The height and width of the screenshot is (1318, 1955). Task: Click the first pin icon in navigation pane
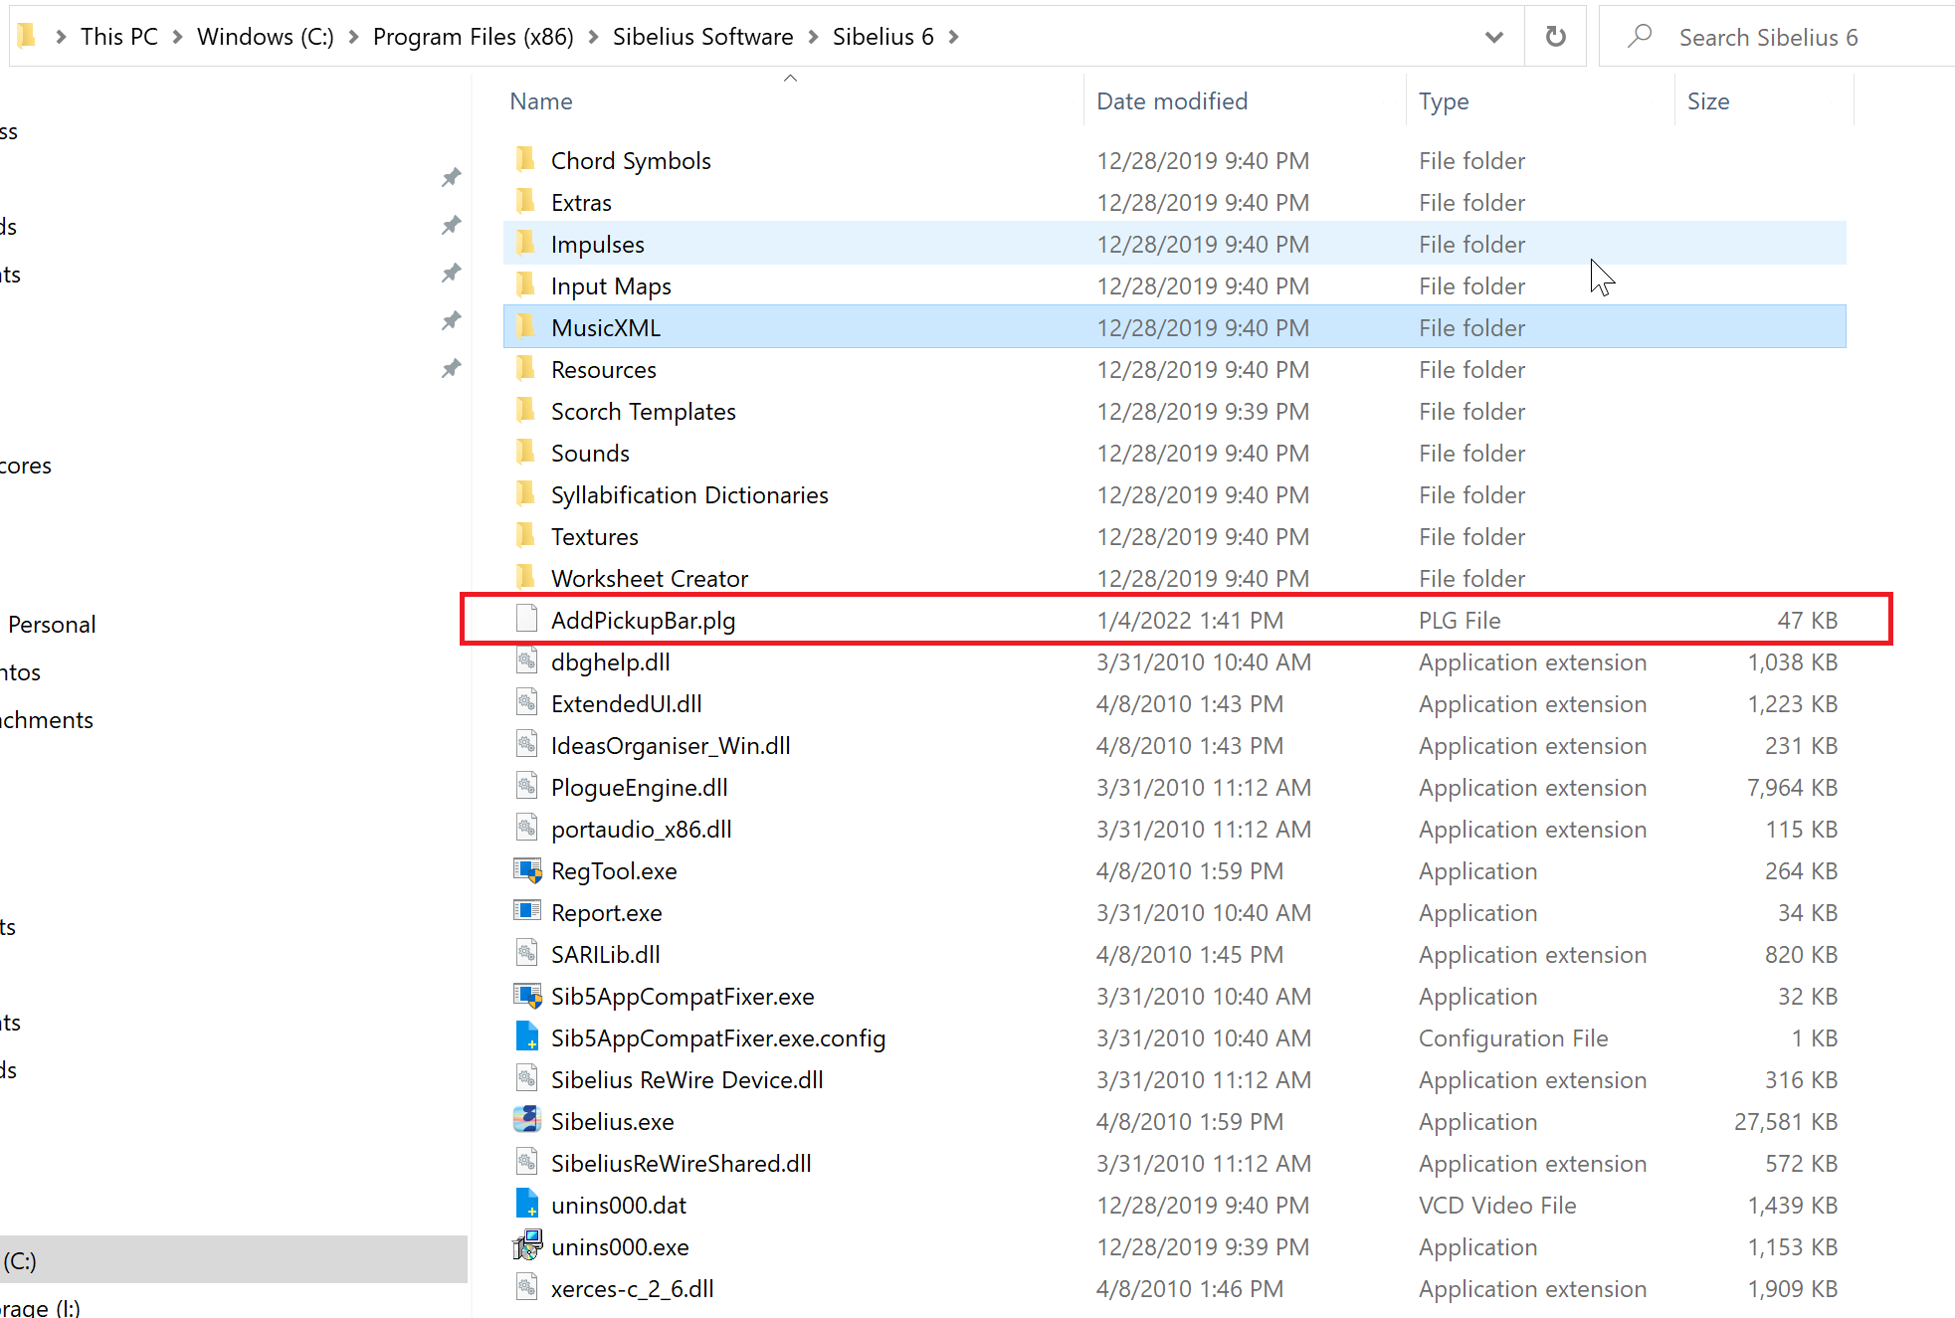pos(452,177)
